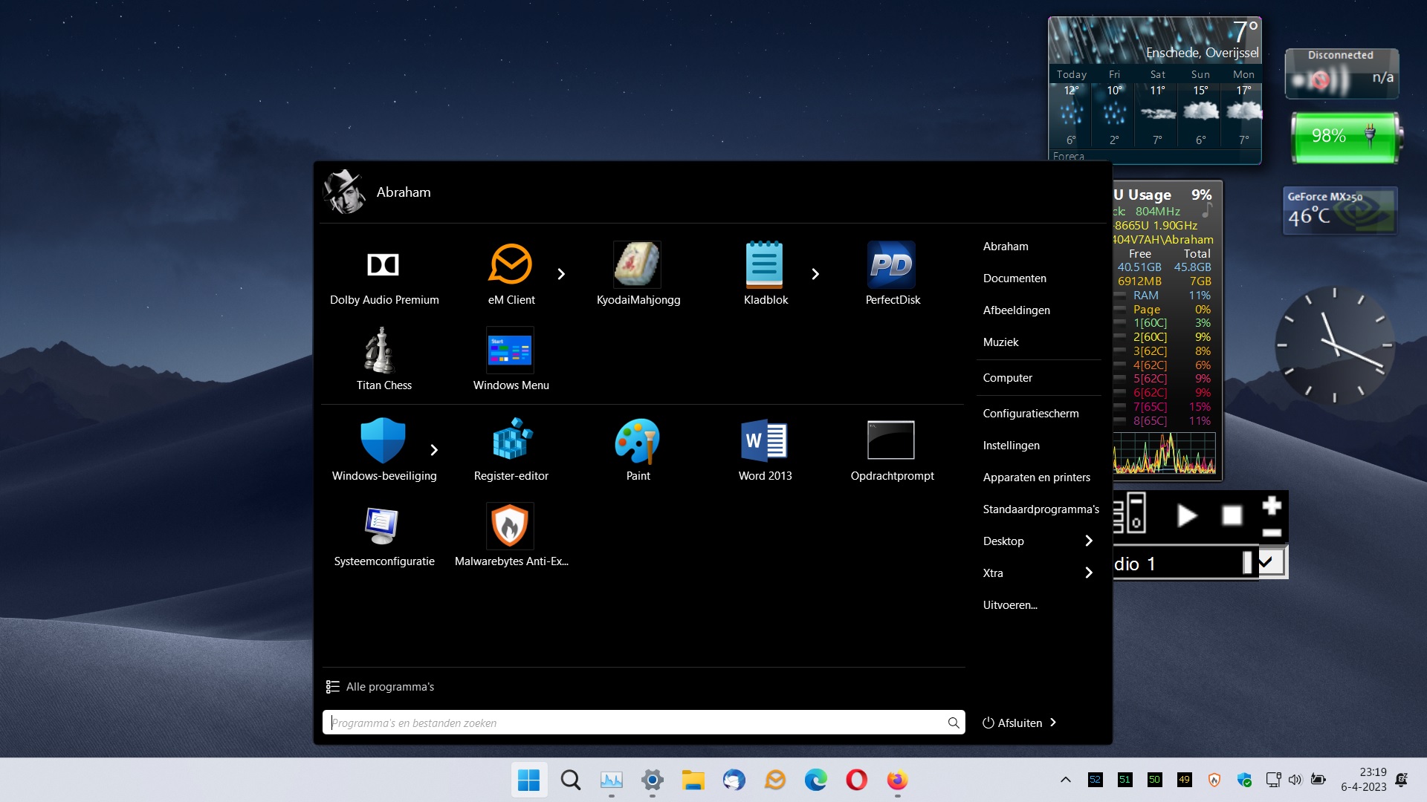Open eM Client icon on taskbar
The height and width of the screenshot is (802, 1427).
(x=774, y=780)
